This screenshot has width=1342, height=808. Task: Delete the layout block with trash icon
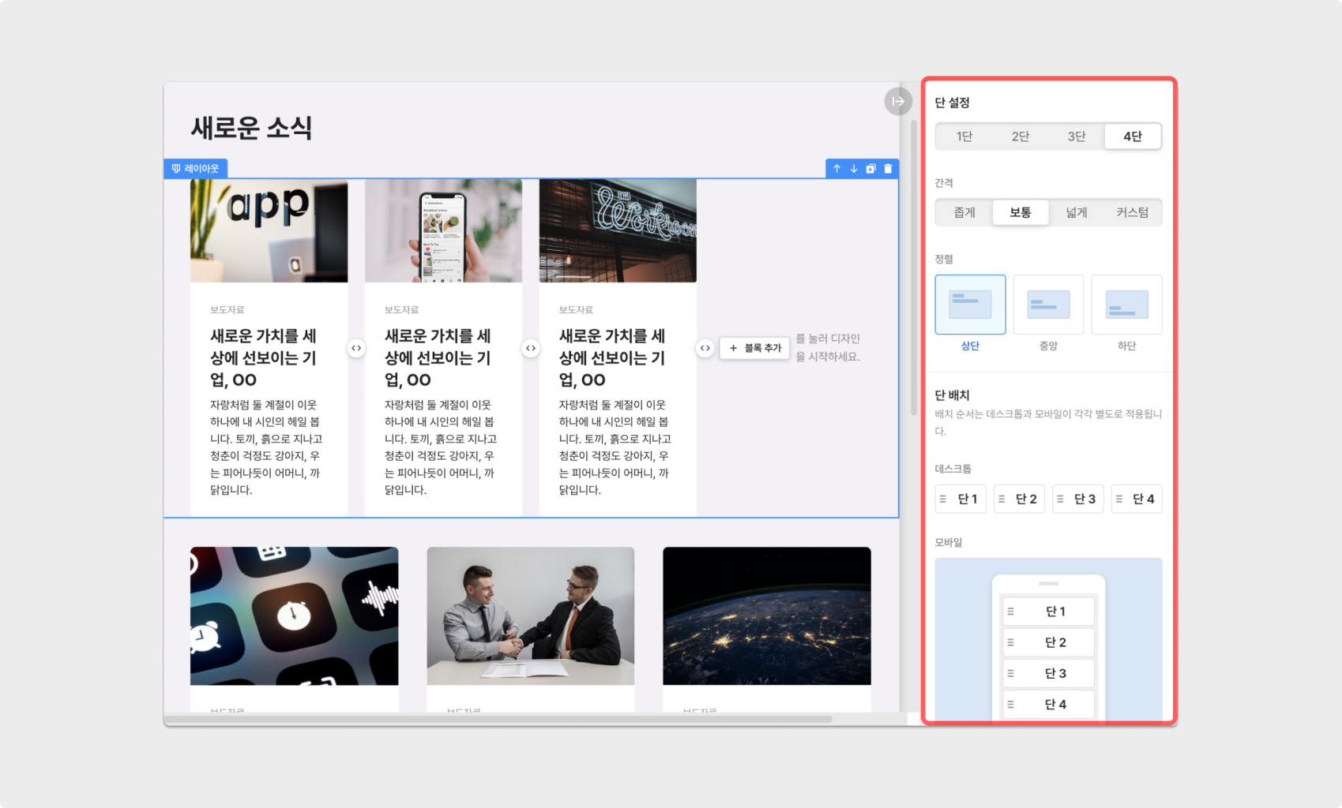888,169
